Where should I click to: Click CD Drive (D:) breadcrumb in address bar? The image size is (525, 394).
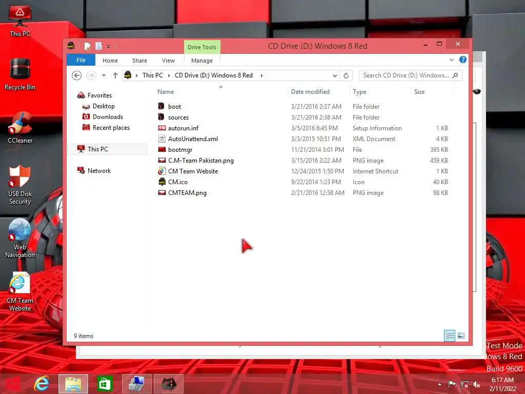[214, 75]
